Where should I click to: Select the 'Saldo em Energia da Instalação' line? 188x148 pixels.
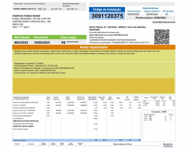coord(44,68)
